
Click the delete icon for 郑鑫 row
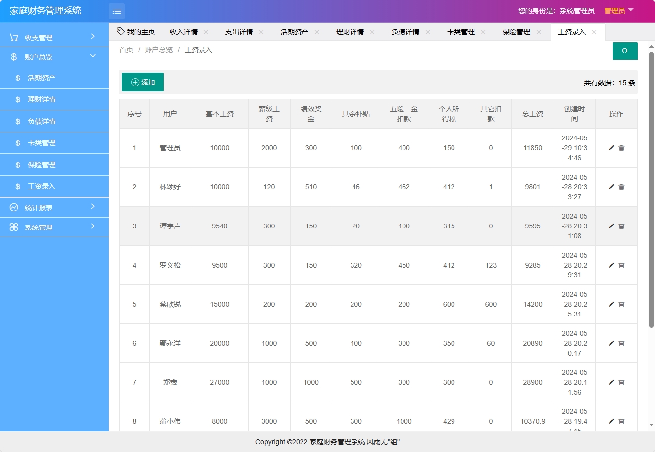coord(621,382)
